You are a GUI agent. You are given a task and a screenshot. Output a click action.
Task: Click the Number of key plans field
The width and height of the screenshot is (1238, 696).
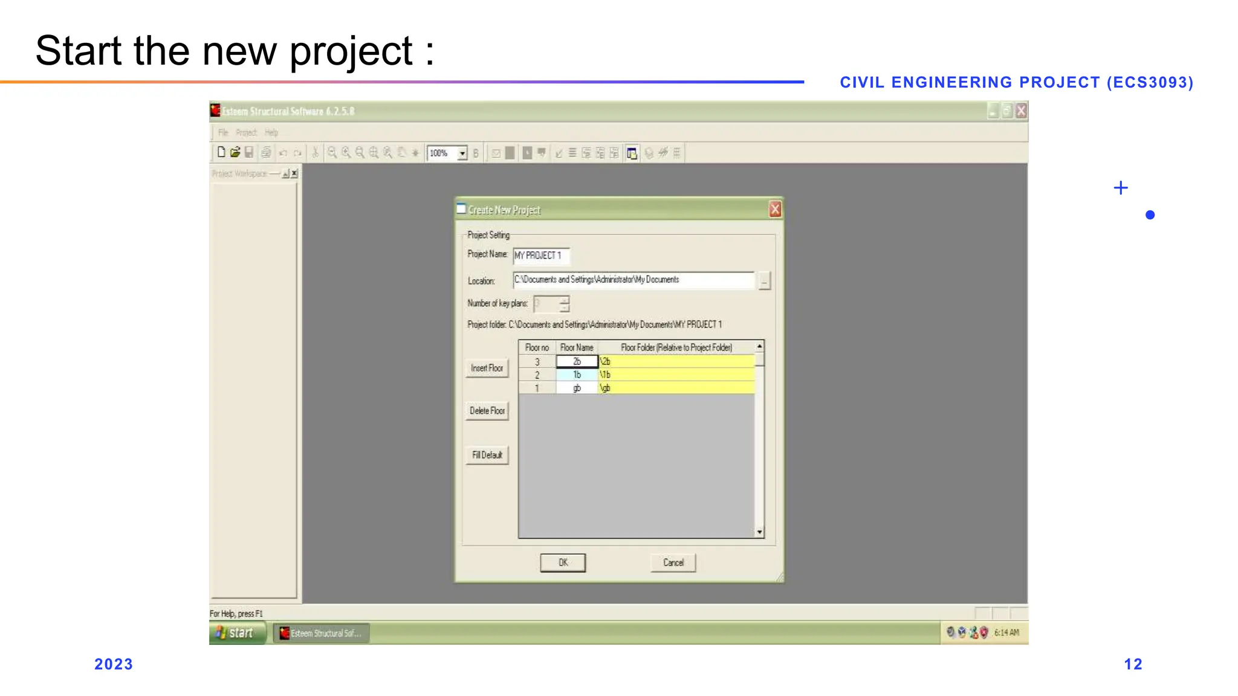click(546, 304)
